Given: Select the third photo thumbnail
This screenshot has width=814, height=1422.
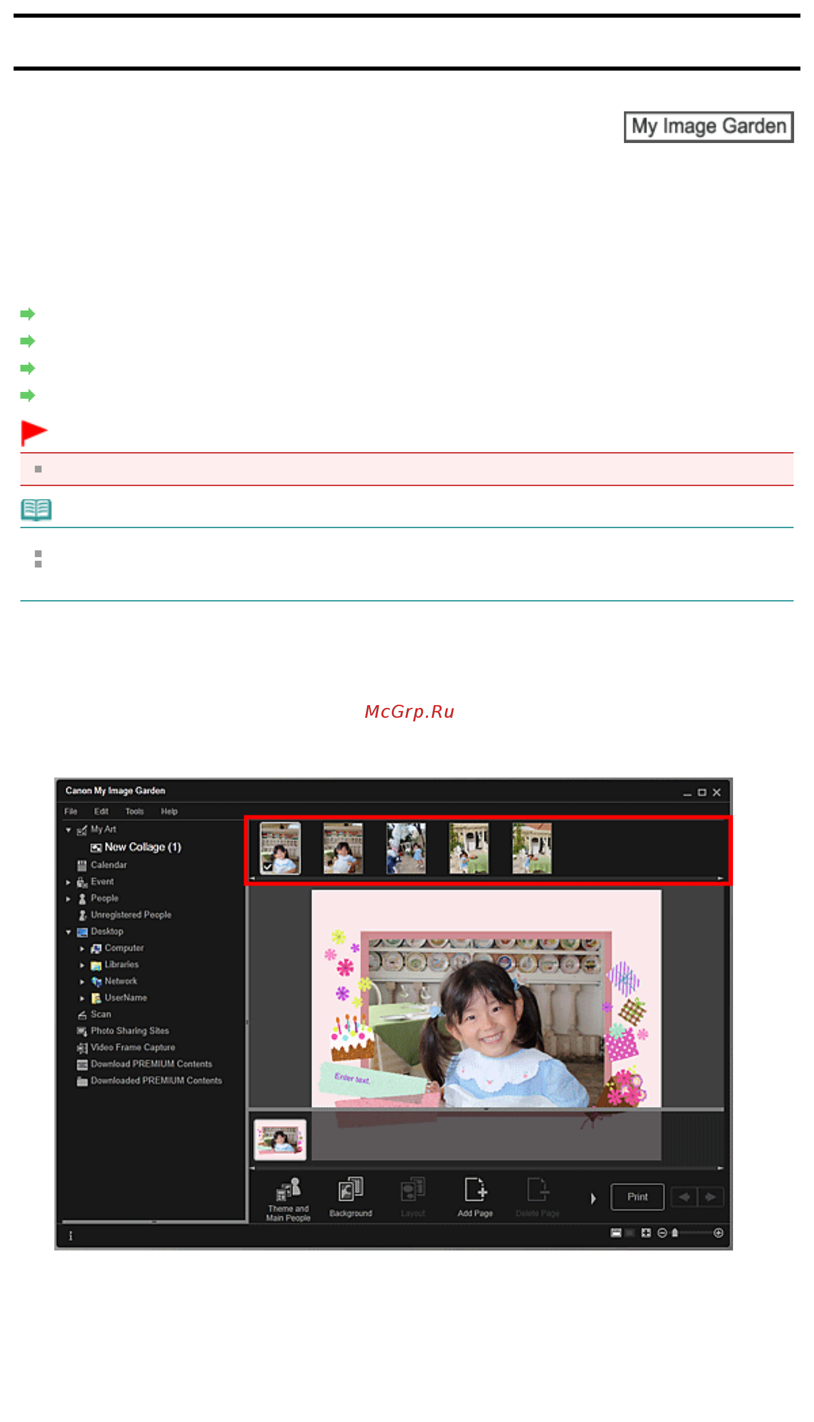Looking at the screenshot, I should coord(406,848).
